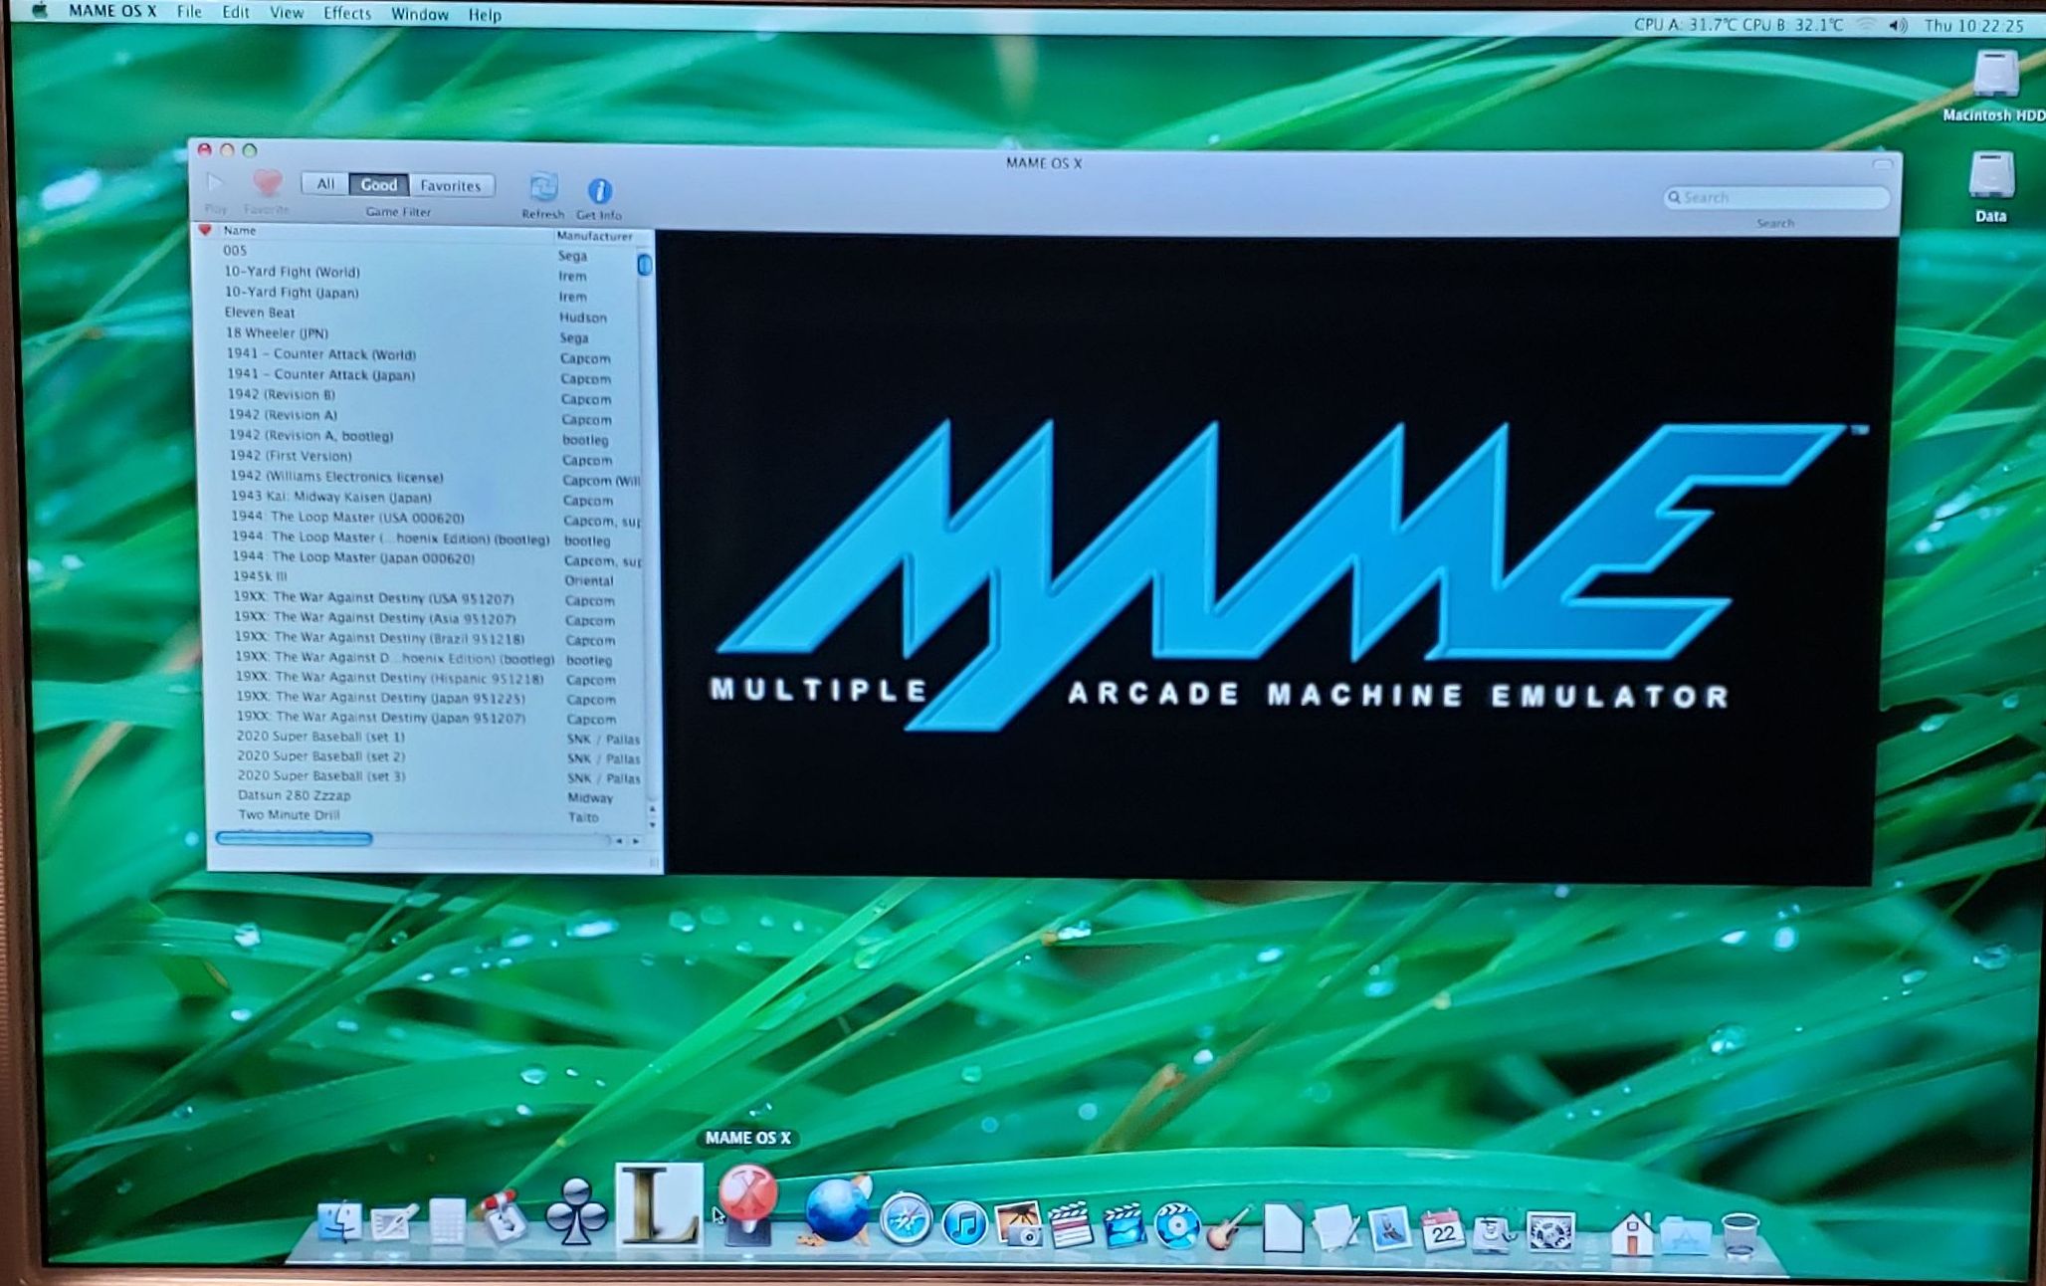Click the menu bar clock

coord(1974,26)
